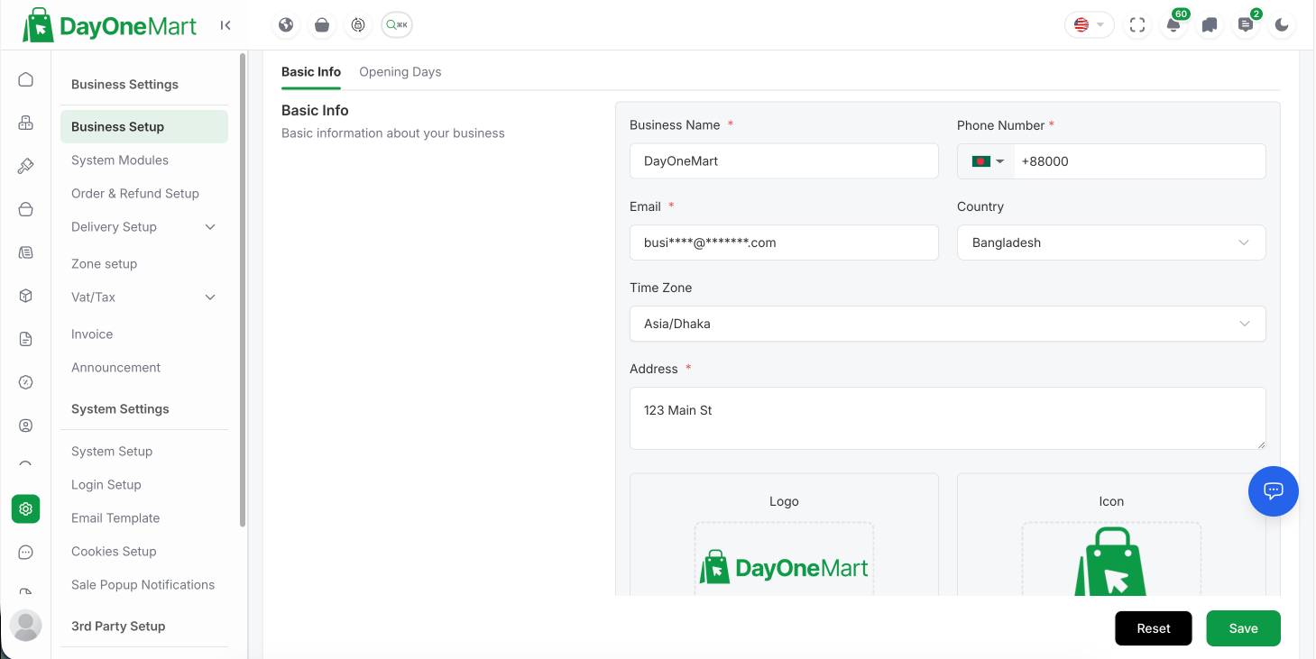Click the bookmark icon in the top bar
The image size is (1316, 659).
[1210, 25]
